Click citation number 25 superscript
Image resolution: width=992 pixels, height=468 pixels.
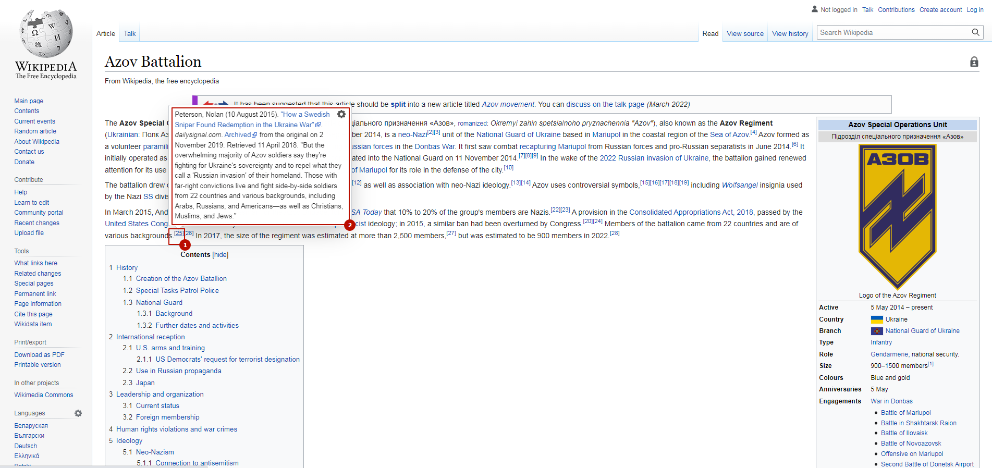click(x=179, y=233)
